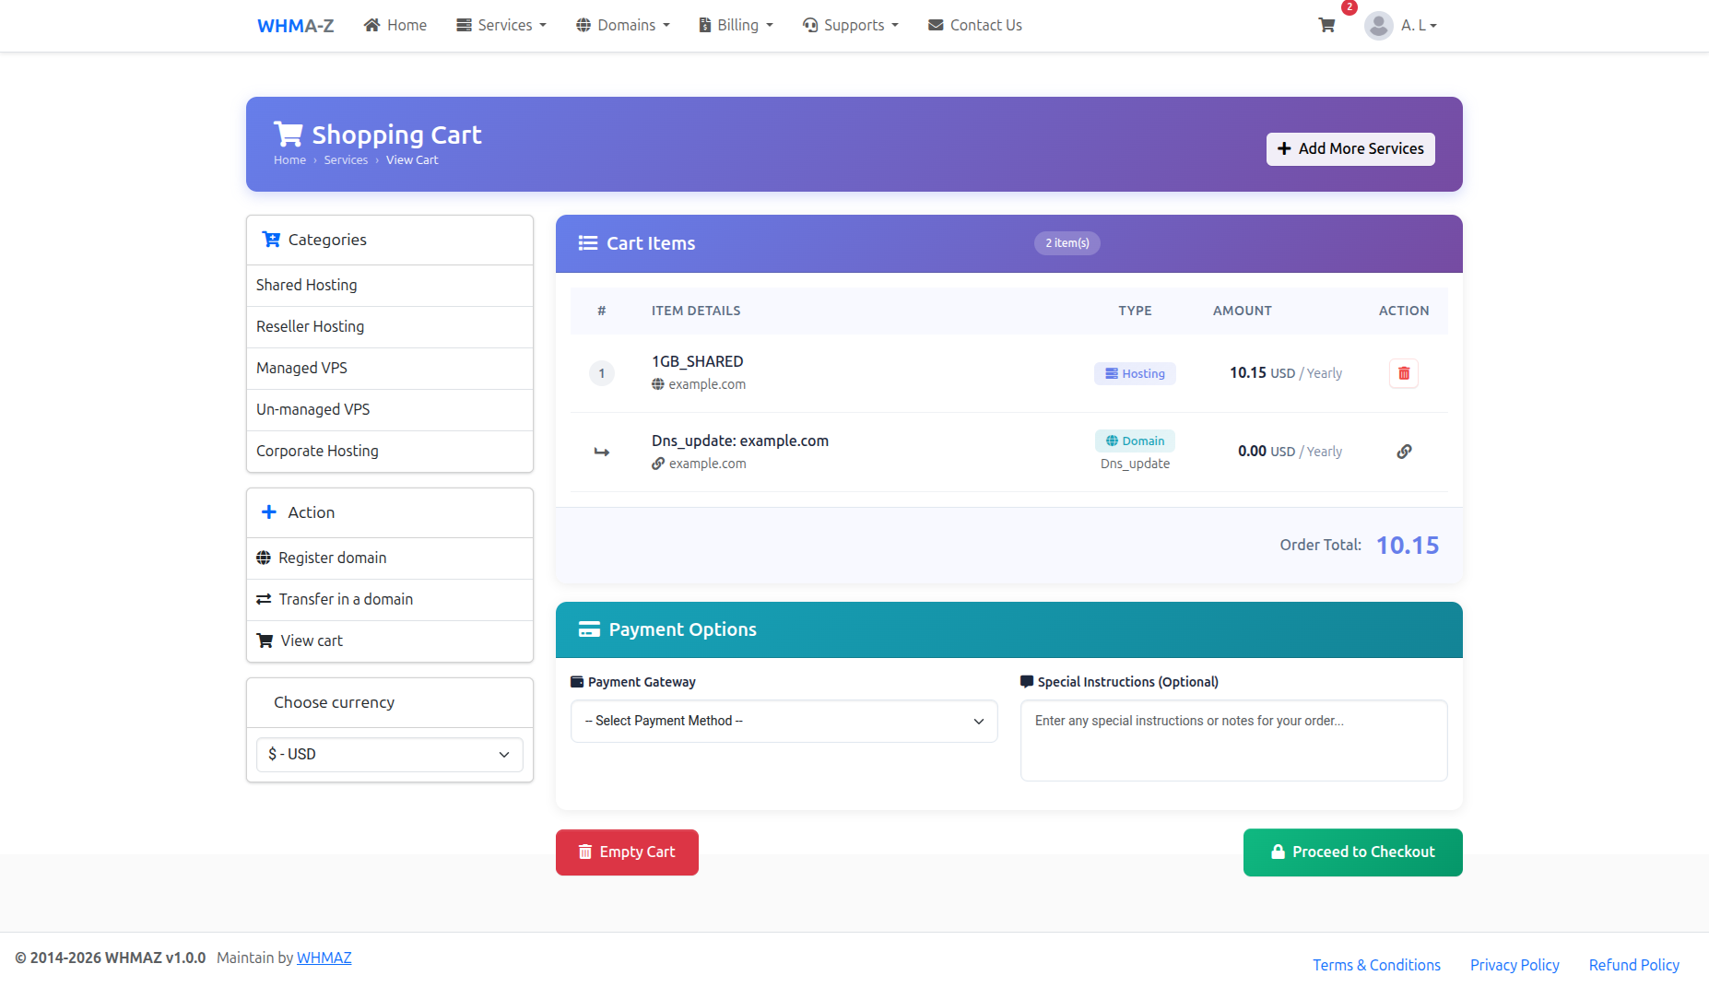
Task: Click the link icon for Dns_update row
Action: [1403, 452]
